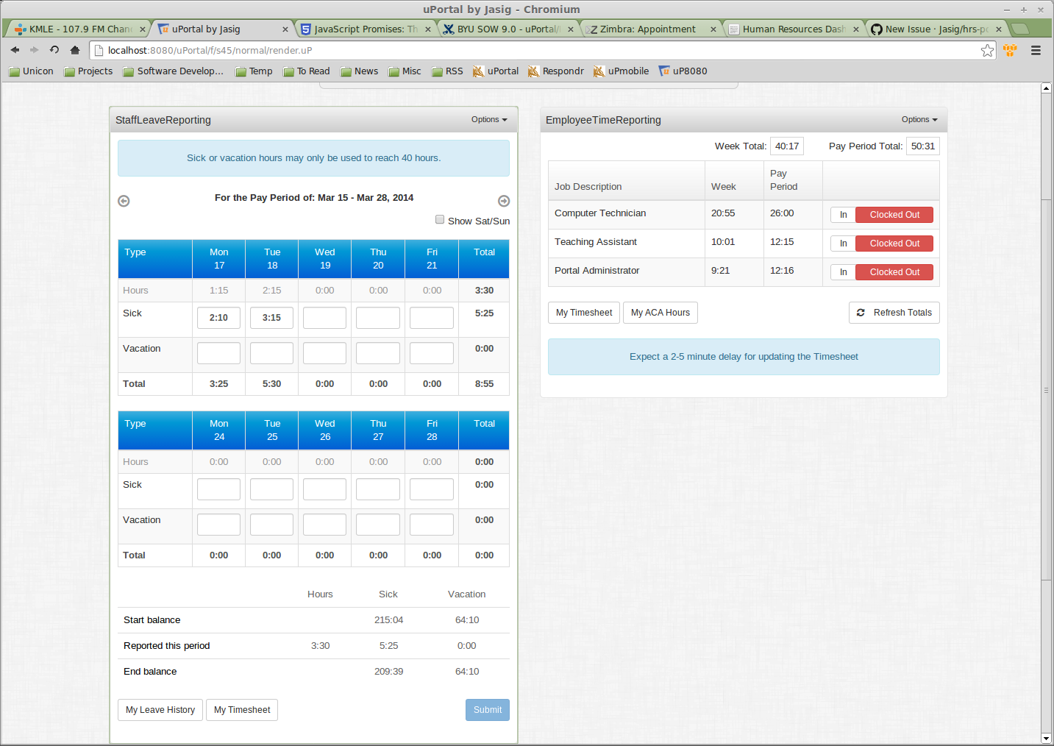Toggle the Show Sat/Sun checkbox
This screenshot has height=746, width=1054.
[x=440, y=219]
